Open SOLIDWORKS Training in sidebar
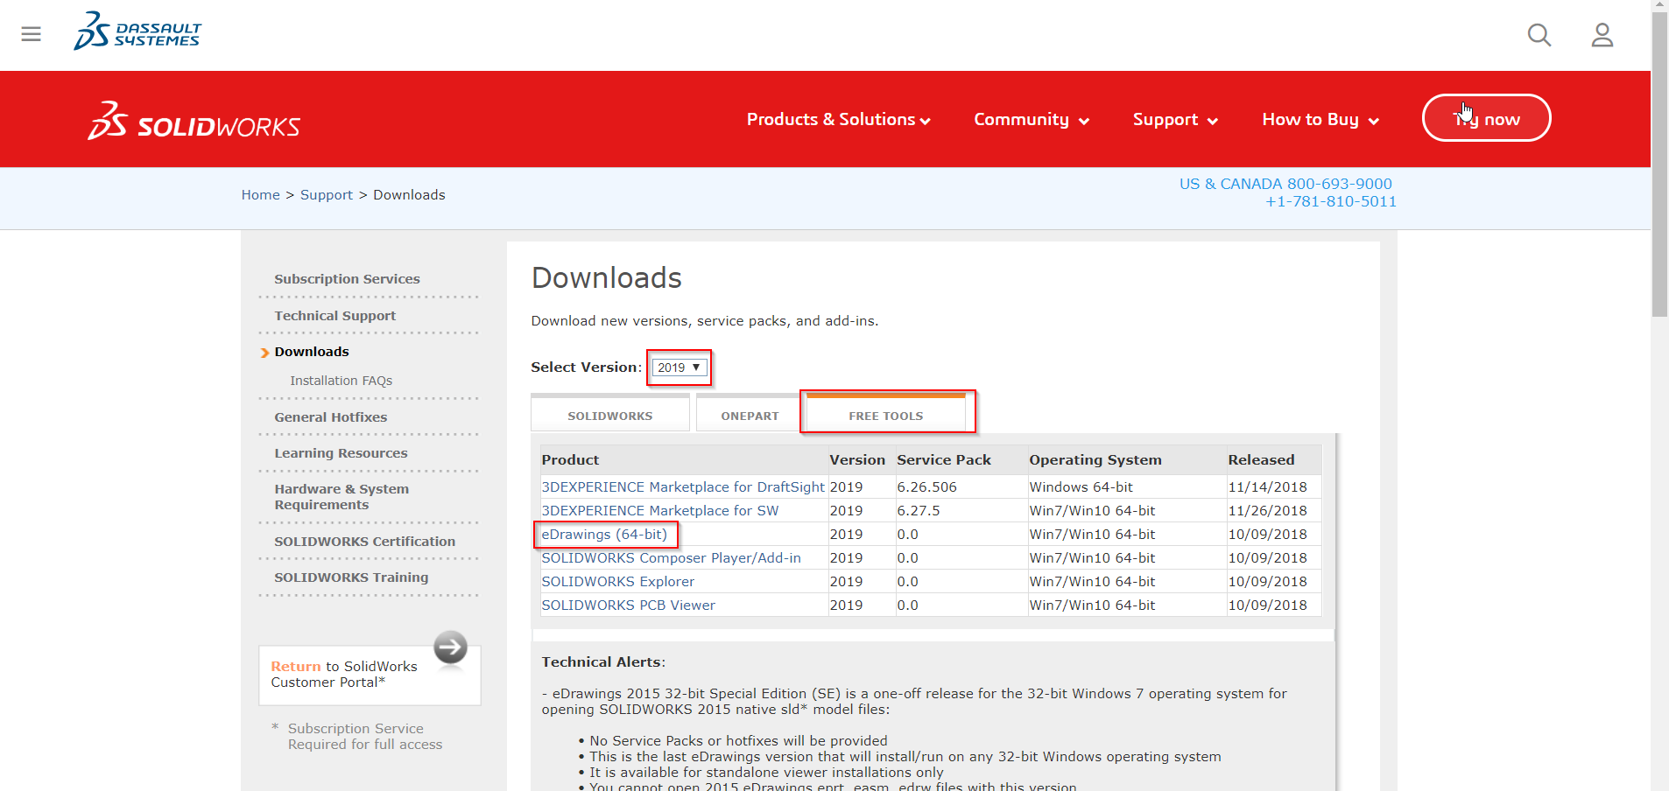 (x=351, y=577)
